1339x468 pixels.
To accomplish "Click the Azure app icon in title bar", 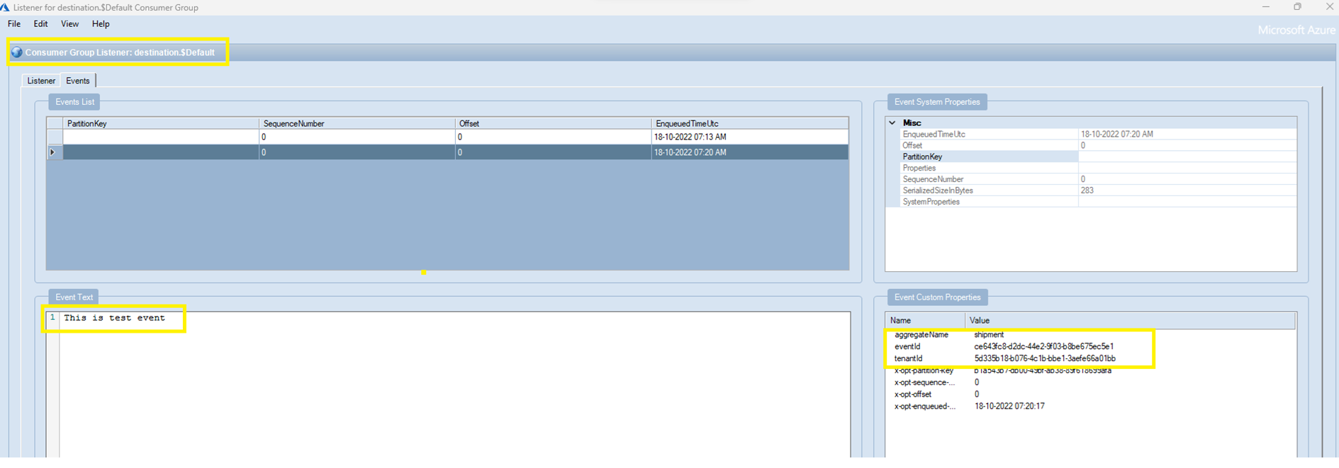I will coord(6,7).
